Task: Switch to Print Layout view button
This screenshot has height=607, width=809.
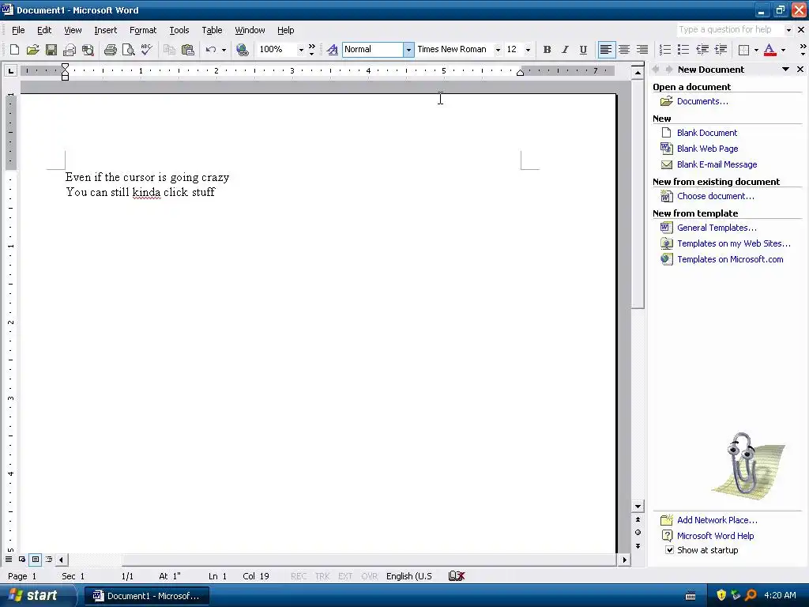Action: click(x=35, y=559)
